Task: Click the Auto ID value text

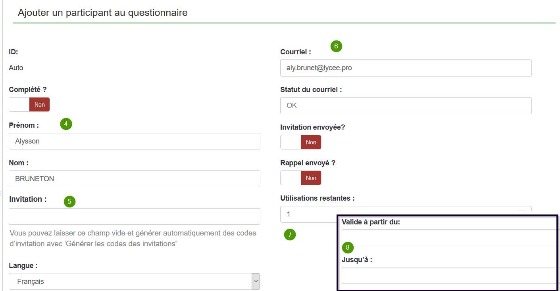Action: pos(16,68)
